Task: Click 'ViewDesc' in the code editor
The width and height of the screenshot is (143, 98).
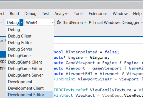Action: (112, 96)
